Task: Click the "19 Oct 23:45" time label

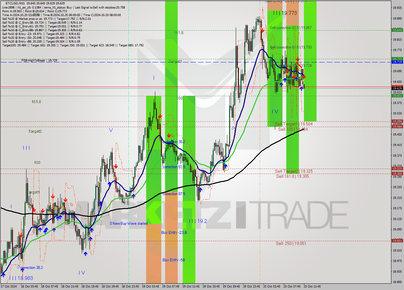Action: coord(251,287)
